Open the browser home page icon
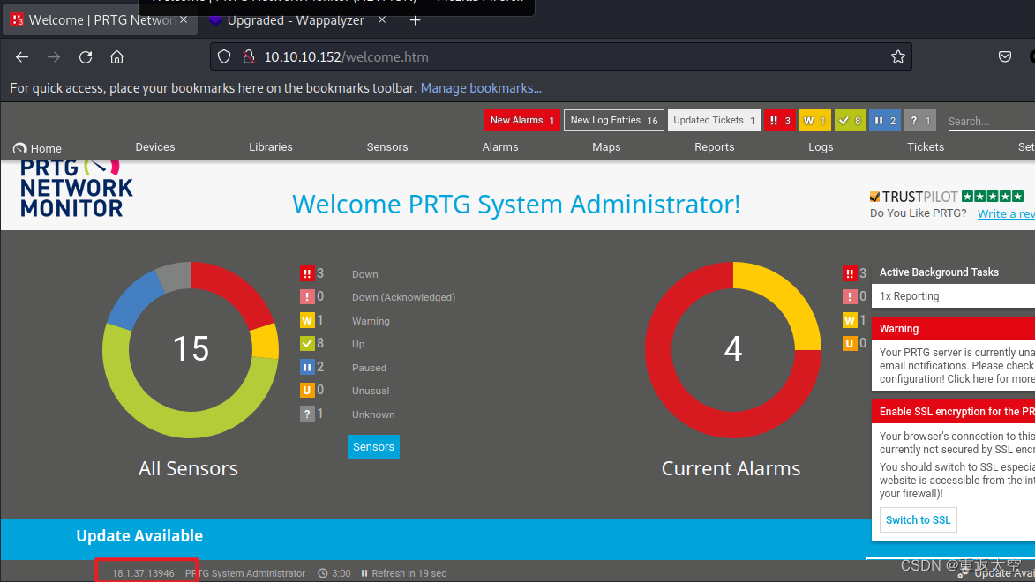The image size is (1035, 582). (x=116, y=57)
